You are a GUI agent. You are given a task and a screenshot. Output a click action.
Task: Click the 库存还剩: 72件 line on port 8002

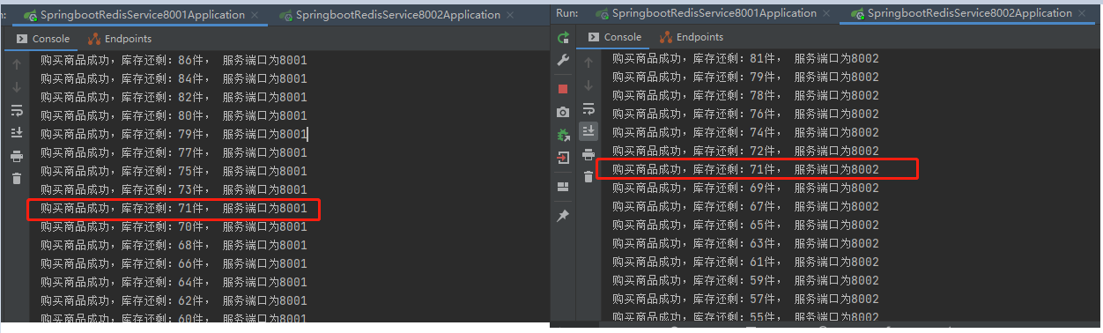click(745, 151)
